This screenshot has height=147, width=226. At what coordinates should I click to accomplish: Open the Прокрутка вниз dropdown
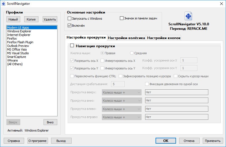122,101
